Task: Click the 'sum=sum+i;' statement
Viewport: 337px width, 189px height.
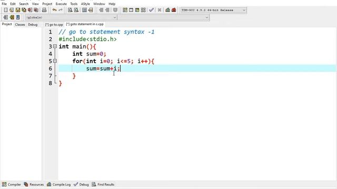Action: click(x=103, y=68)
